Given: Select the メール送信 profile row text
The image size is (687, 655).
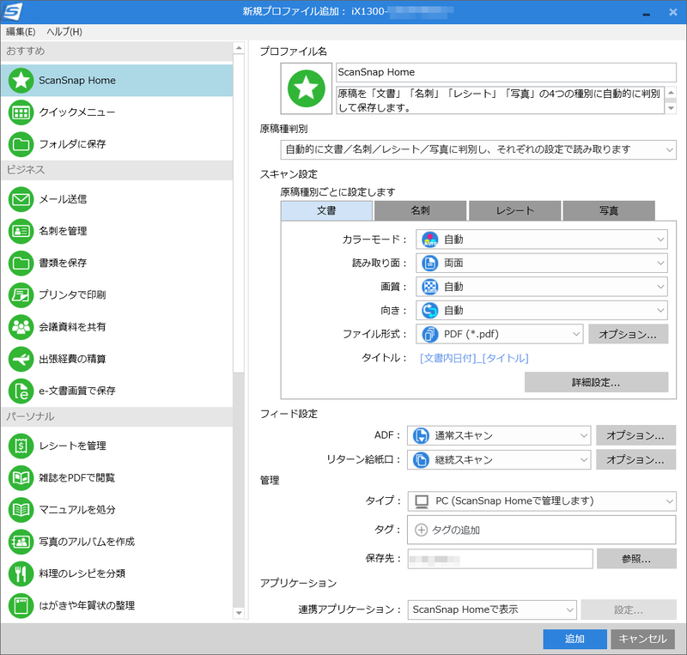Looking at the screenshot, I should tap(63, 199).
